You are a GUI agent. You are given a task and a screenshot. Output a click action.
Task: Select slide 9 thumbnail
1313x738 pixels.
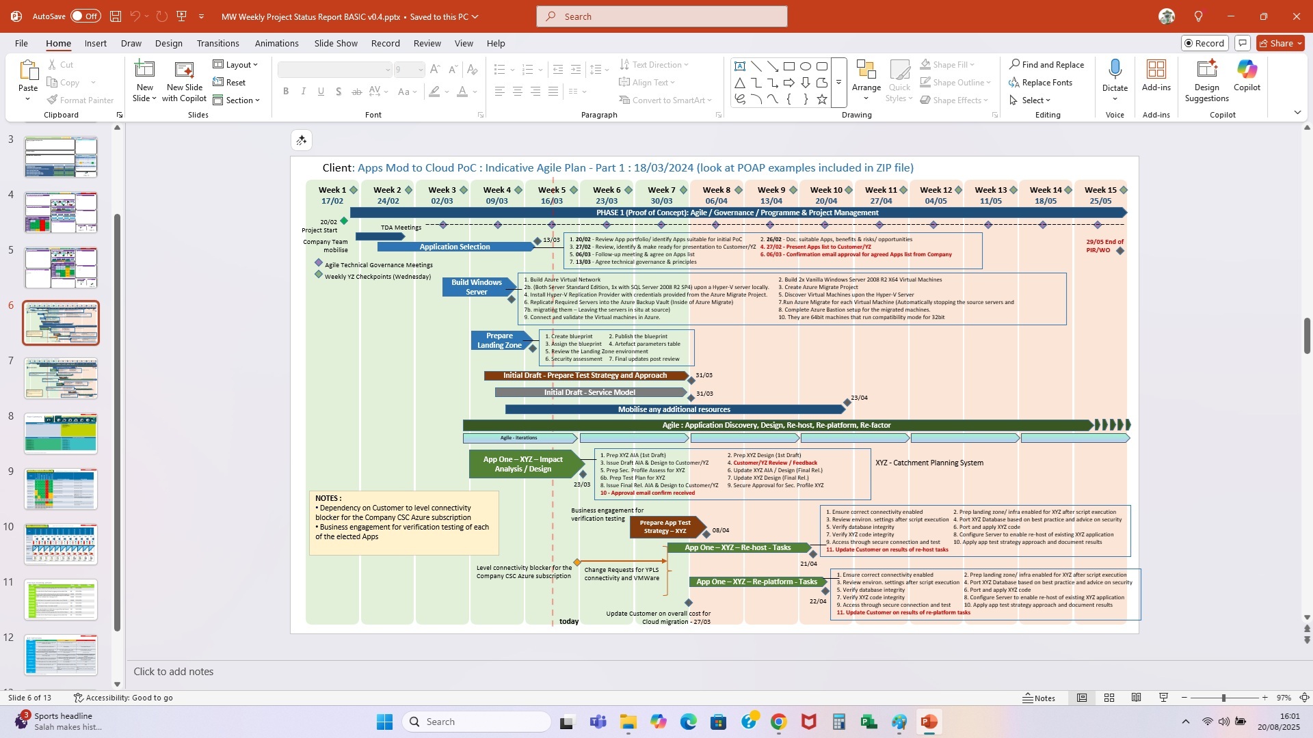60,489
